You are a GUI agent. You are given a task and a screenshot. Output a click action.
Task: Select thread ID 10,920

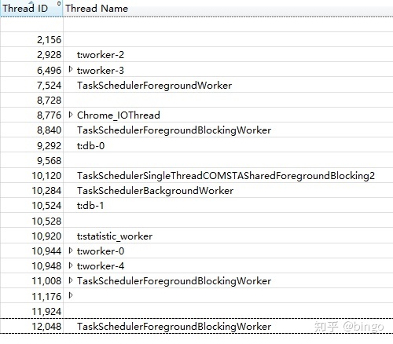[x=46, y=236]
